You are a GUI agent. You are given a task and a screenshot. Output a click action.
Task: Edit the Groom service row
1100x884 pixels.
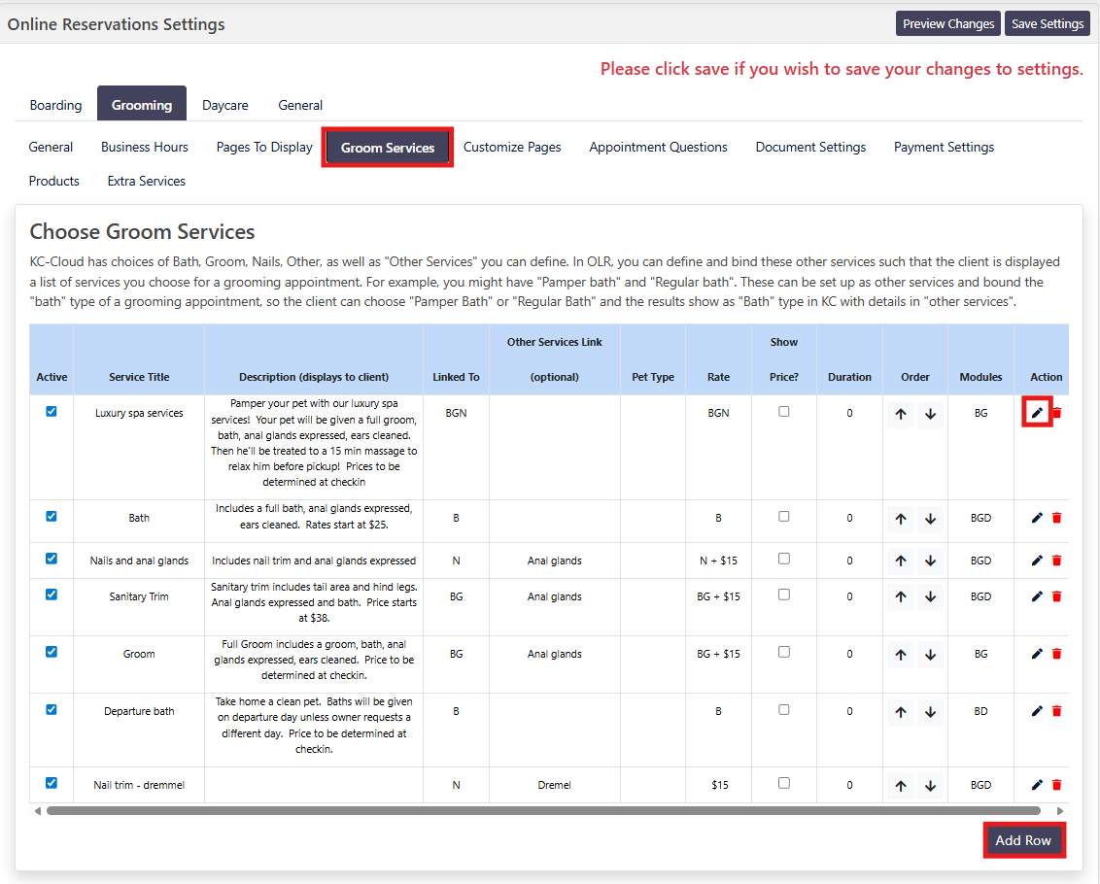pos(1037,654)
